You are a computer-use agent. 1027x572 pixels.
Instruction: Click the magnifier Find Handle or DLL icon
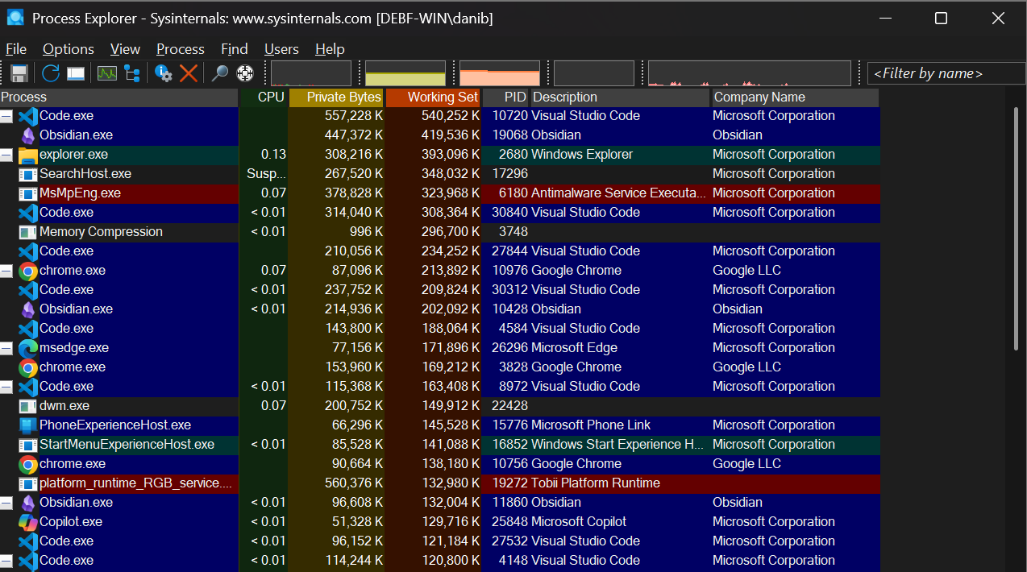pyautogui.click(x=219, y=73)
